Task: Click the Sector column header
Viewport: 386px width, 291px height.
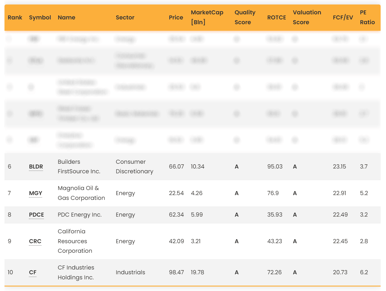Action: click(x=125, y=18)
